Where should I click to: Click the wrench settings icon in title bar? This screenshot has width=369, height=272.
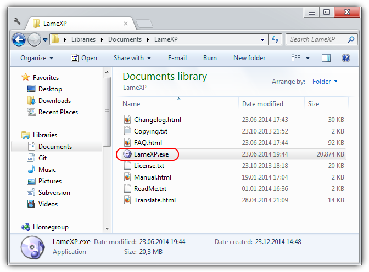17,21
